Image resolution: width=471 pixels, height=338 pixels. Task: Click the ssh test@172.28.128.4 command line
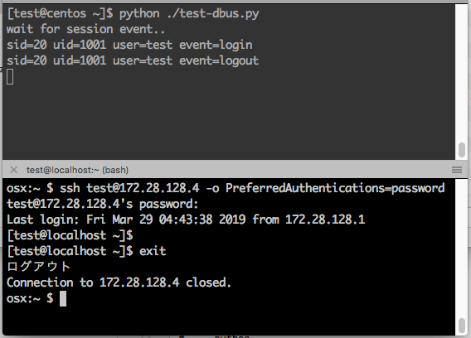pos(226,188)
